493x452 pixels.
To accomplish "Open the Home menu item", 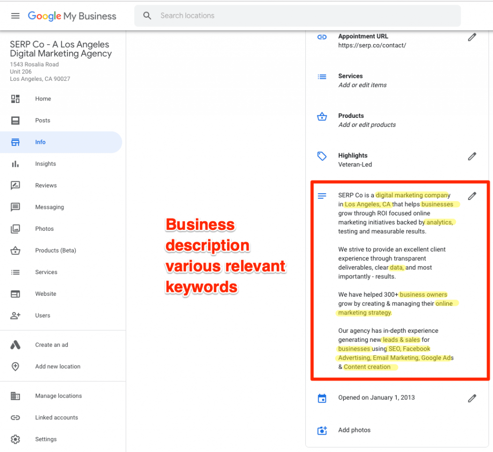I will (x=43, y=99).
